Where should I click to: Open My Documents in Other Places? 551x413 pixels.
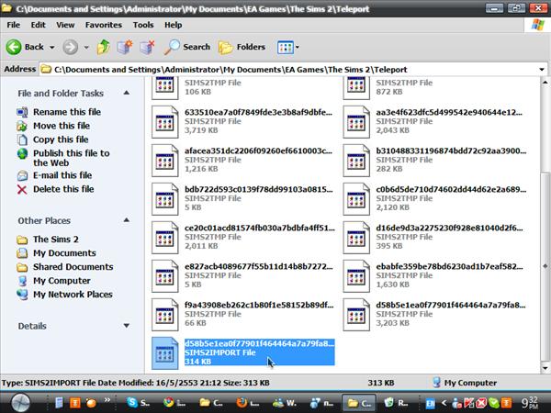[x=64, y=253]
